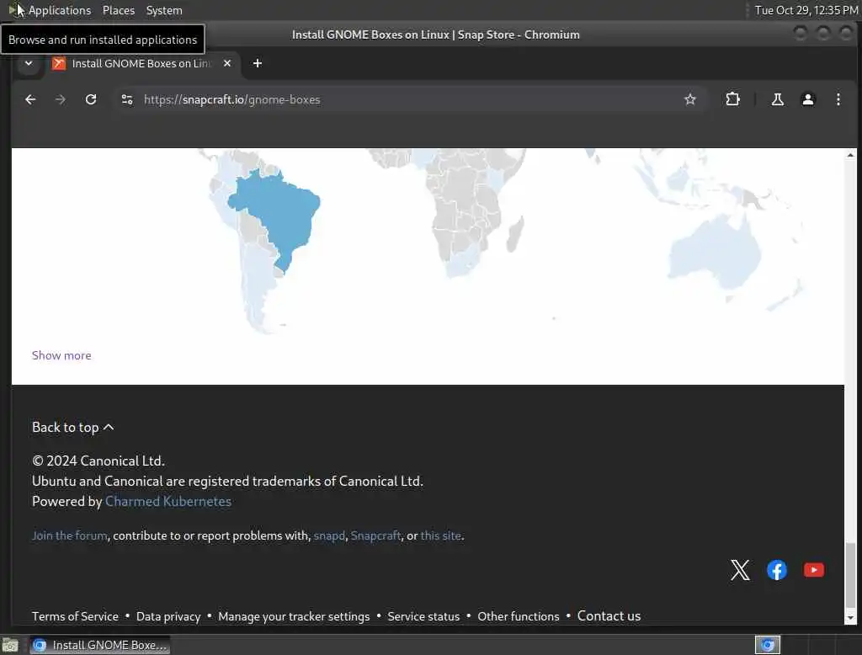The width and height of the screenshot is (862, 655).
Task: Click the Chromium workspace switcher icon
Action: [x=768, y=645]
